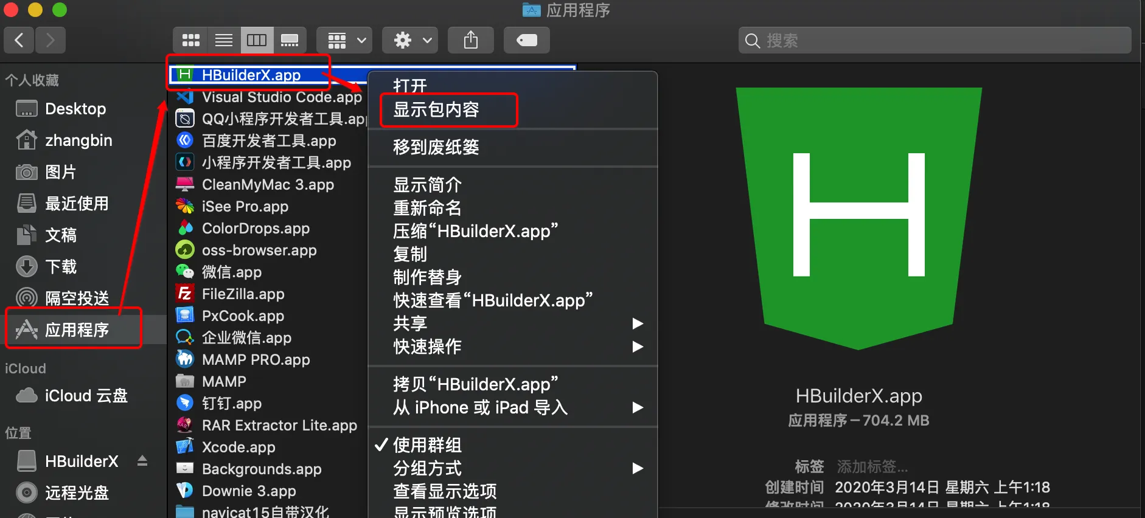The image size is (1145, 518).
Task: Expand the 快速操作 submenu
Action: point(512,347)
